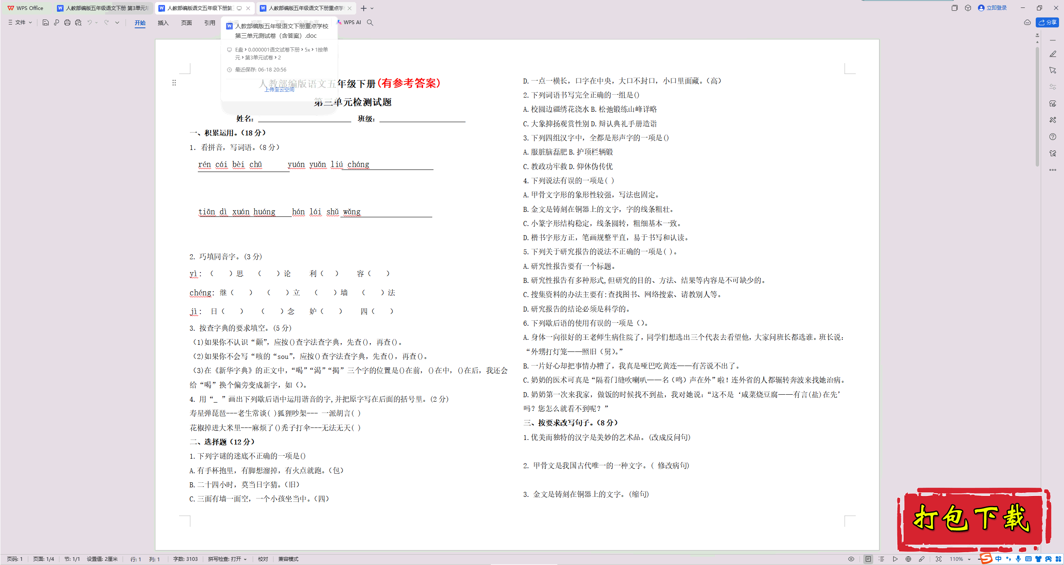Click the 姓名 blank underline field
This screenshot has height=565, width=1064.
304,119
